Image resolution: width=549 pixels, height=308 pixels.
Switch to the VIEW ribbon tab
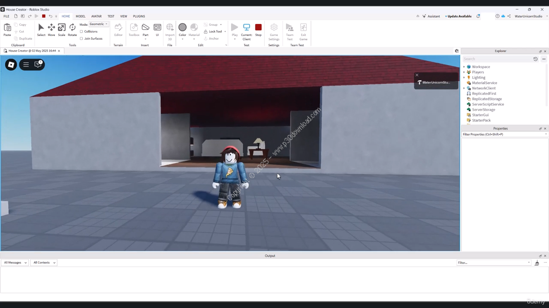124,16
